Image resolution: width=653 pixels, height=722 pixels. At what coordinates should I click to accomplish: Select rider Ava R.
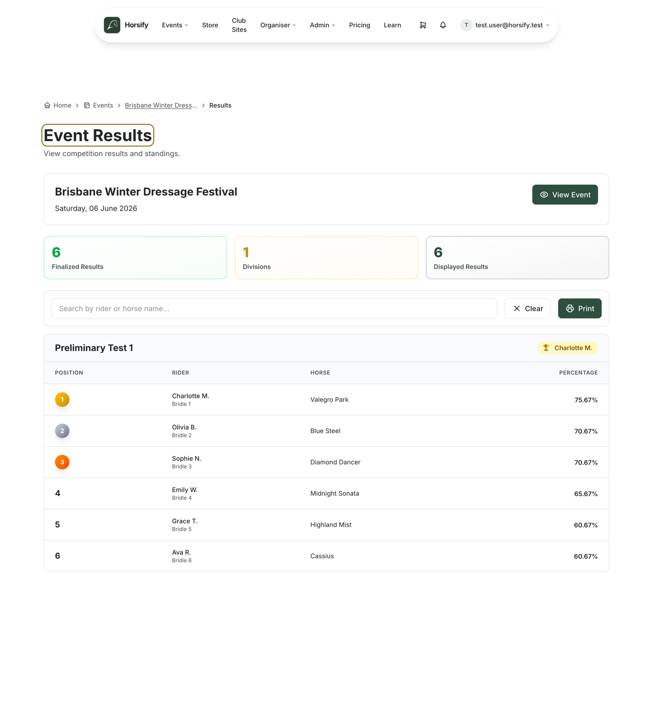[x=181, y=552]
